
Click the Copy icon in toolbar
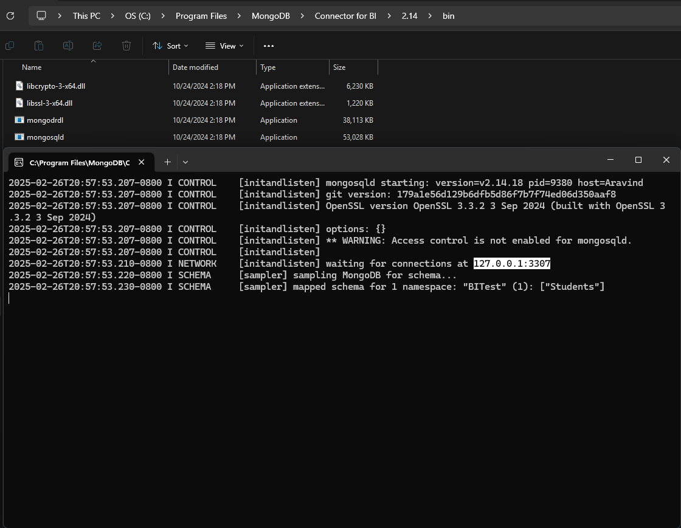pyautogui.click(x=10, y=46)
